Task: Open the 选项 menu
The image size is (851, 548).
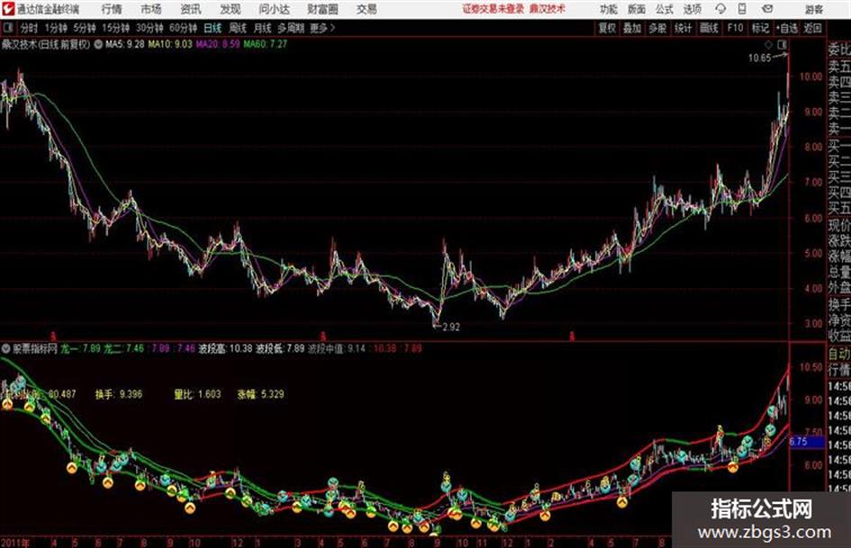Action: pos(692,9)
